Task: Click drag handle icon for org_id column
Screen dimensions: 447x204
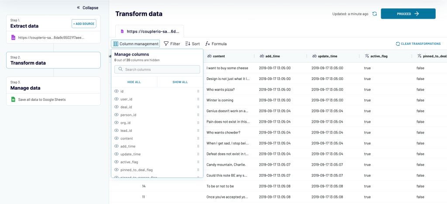Action: [198, 123]
